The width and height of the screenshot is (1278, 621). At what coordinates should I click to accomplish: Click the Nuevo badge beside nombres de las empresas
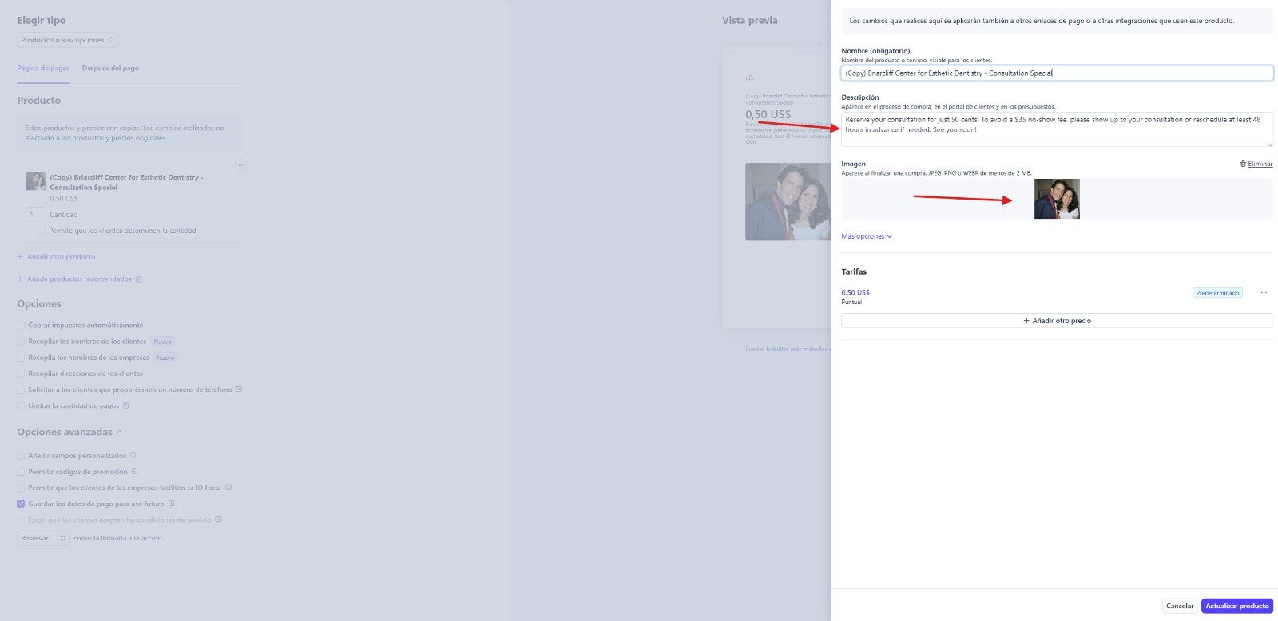coord(165,358)
